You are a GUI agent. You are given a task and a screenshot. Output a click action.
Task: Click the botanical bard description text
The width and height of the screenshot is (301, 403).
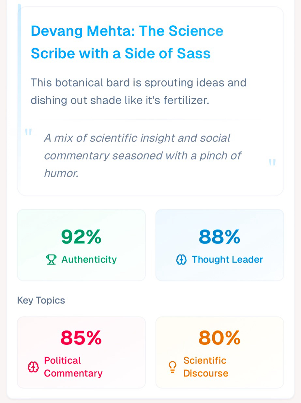[138, 92]
